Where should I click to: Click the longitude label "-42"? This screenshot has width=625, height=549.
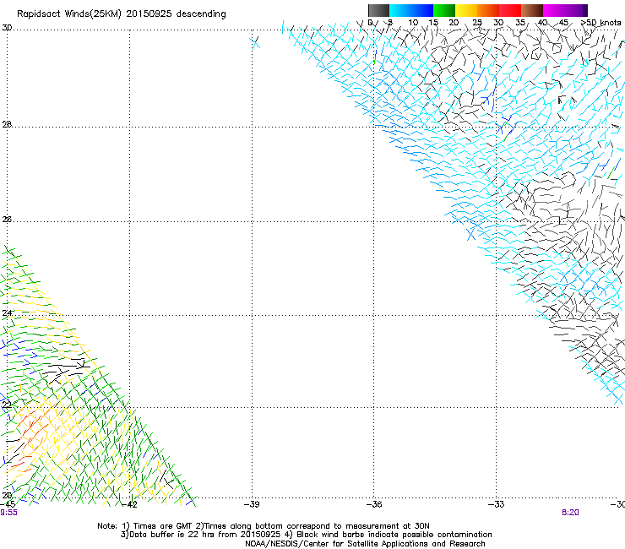[x=129, y=504]
